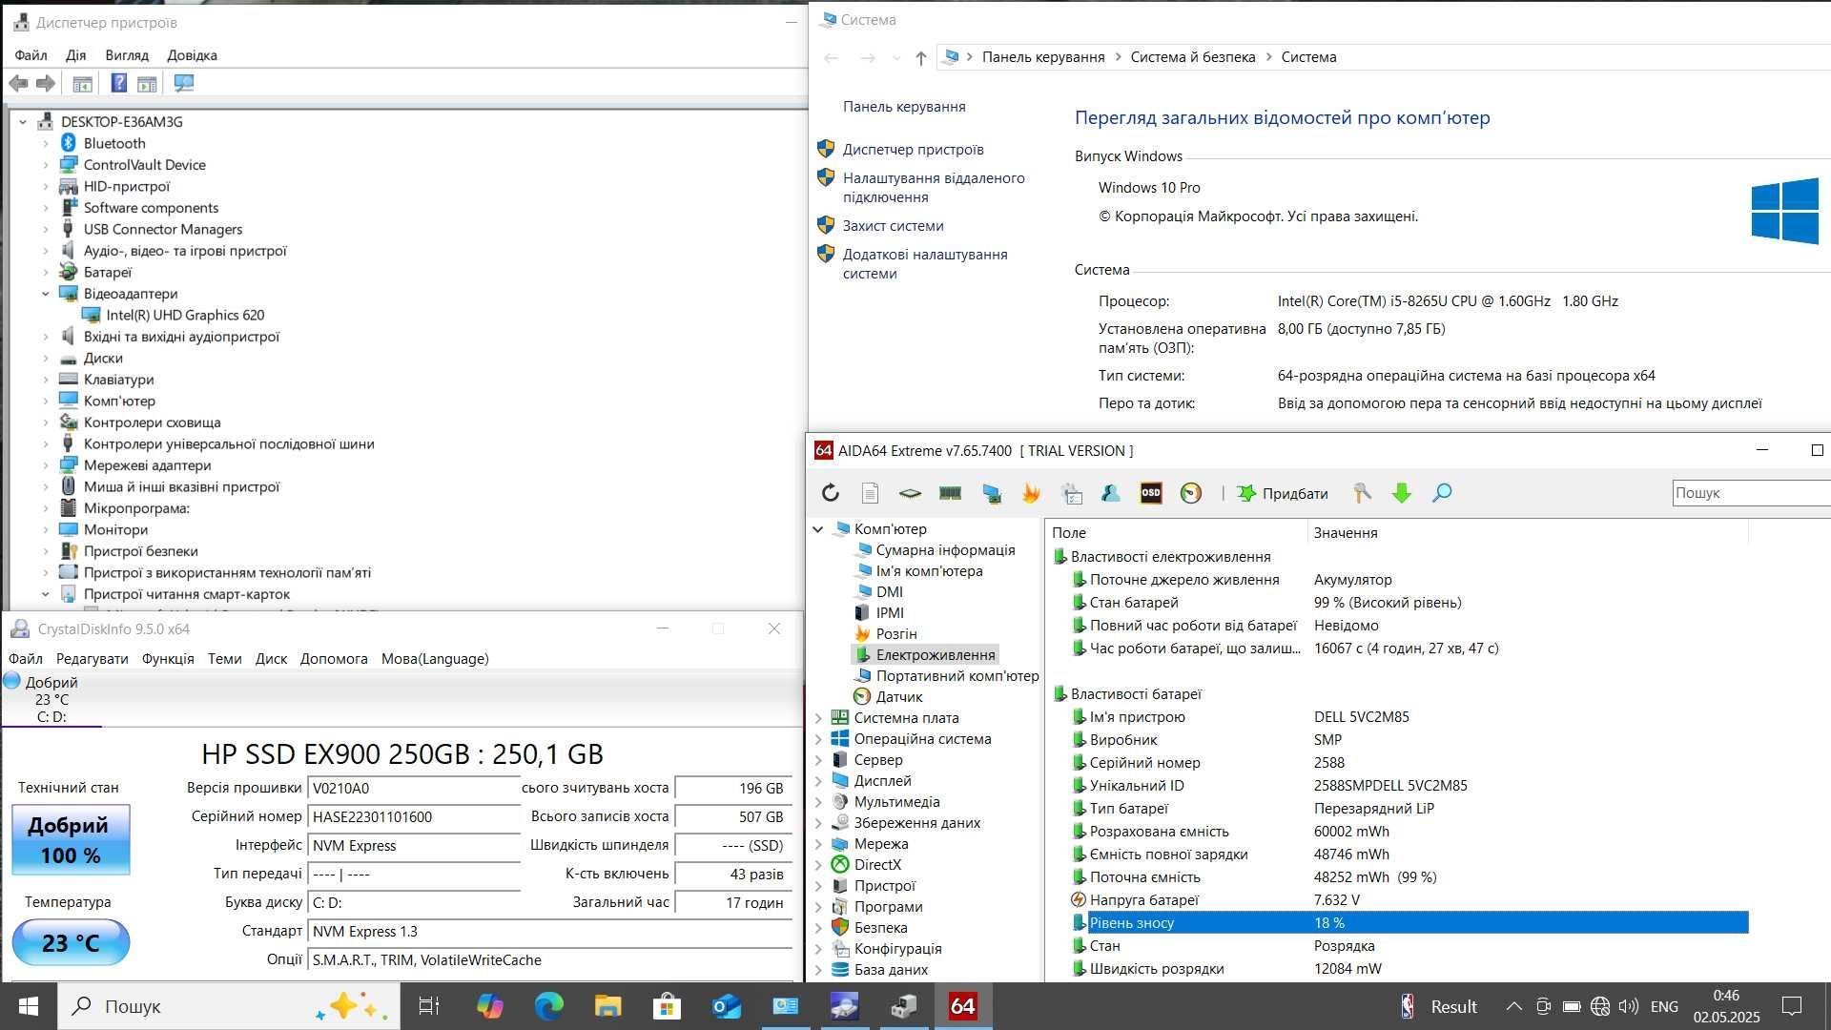Expand hidden system tray icons chevron
The width and height of the screenshot is (1831, 1030).
click(1513, 1006)
